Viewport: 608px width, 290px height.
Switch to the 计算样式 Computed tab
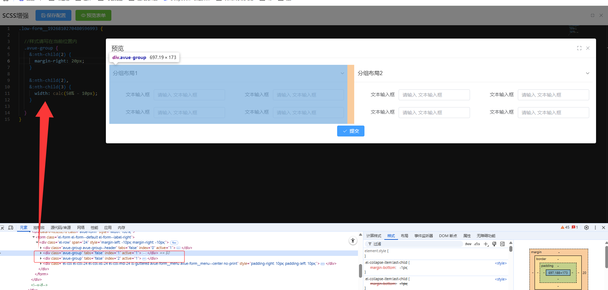tap(374, 236)
